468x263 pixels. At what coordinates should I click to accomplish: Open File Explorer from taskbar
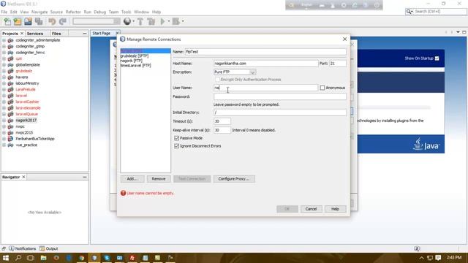click(x=44, y=258)
